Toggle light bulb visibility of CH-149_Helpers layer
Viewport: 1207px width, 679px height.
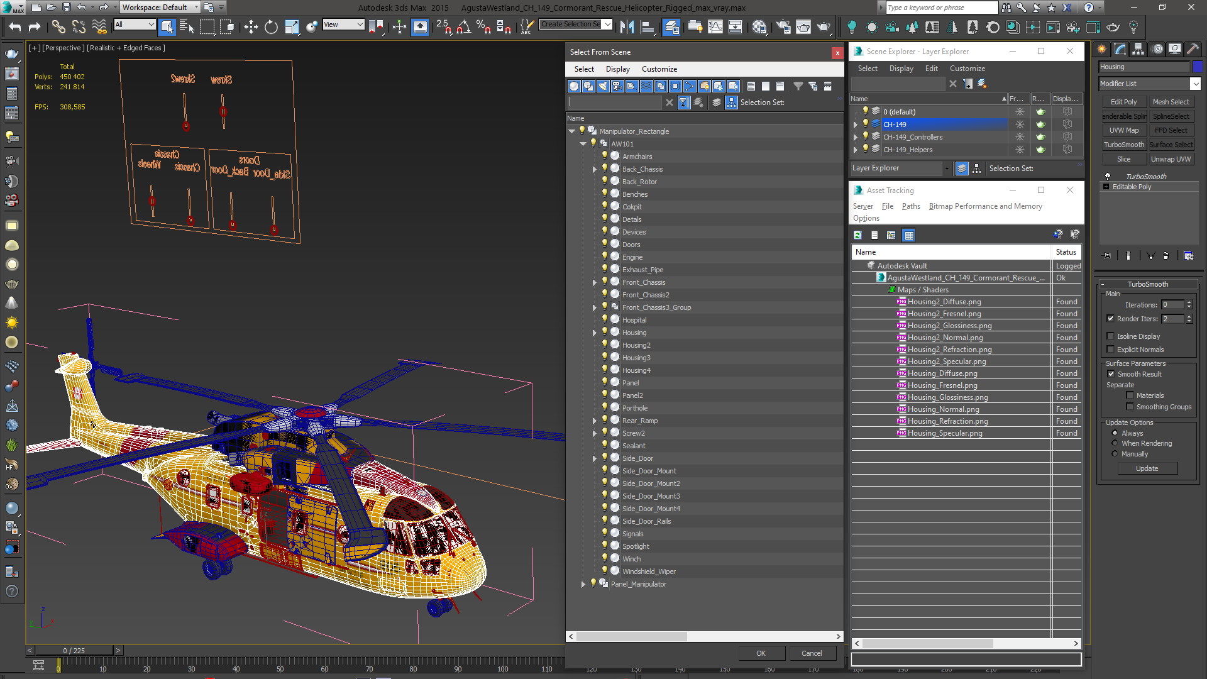click(x=865, y=149)
